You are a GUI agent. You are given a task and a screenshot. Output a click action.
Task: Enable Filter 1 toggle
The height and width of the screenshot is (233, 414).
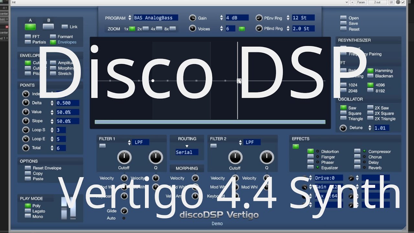tap(103, 146)
